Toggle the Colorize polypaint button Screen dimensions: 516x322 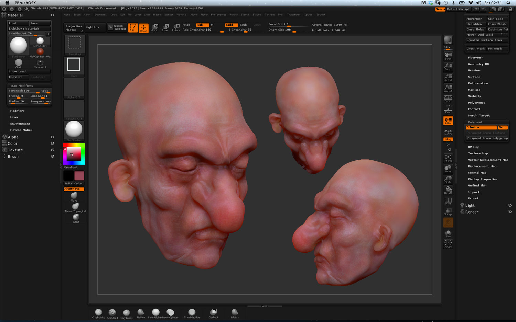[481, 127]
